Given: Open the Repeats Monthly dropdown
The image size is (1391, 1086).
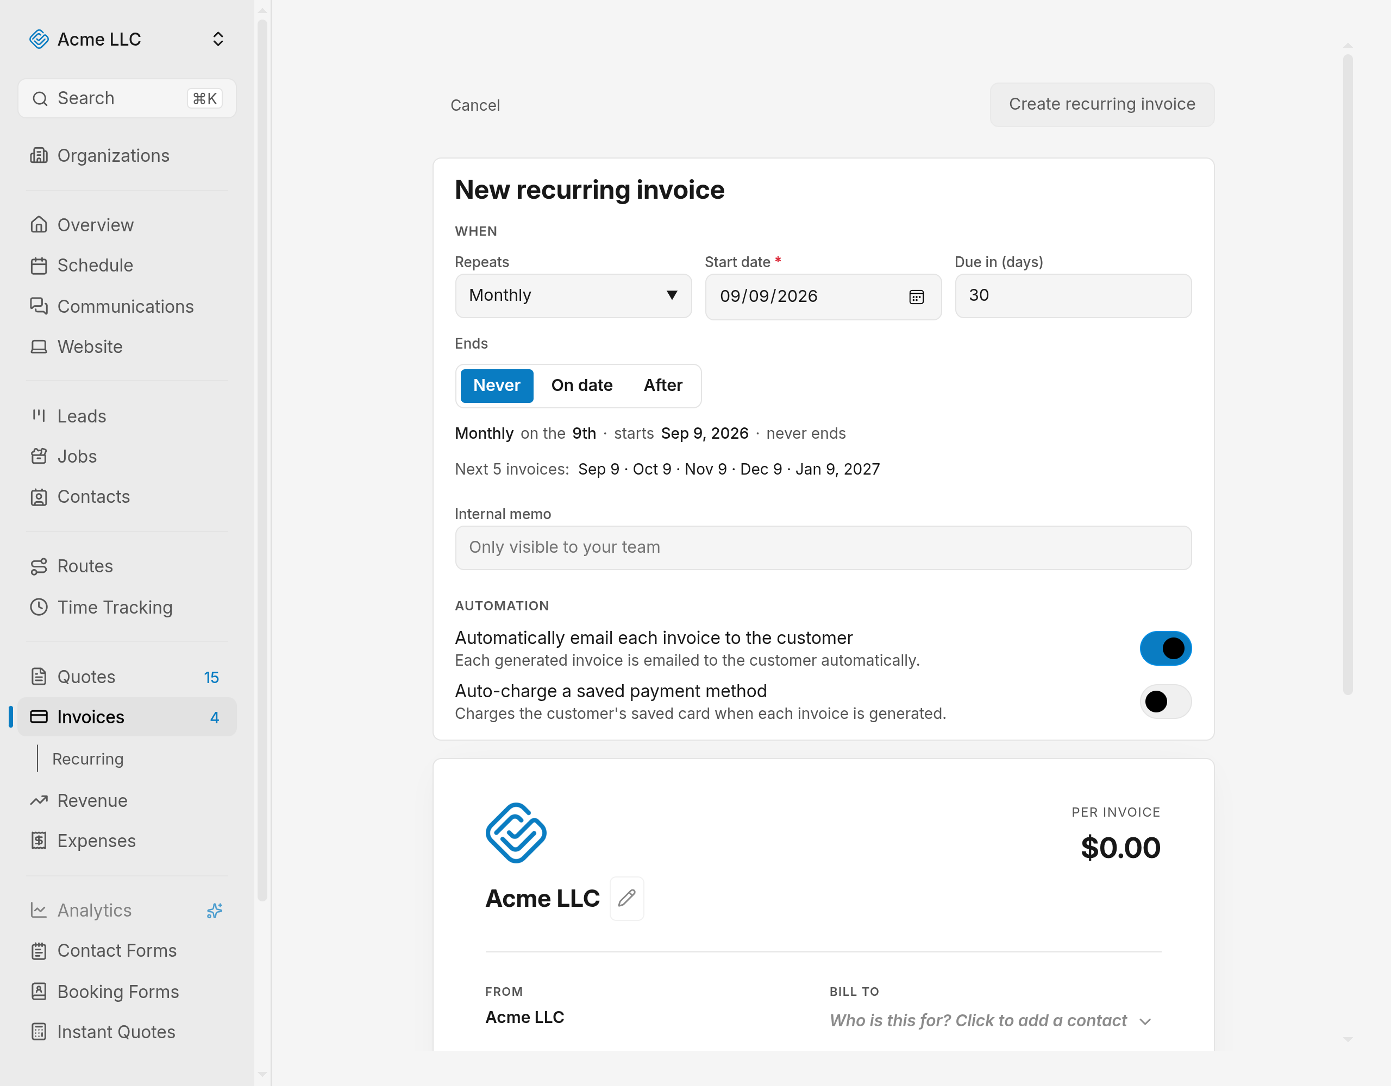Looking at the screenshot, I should (573, 295).
